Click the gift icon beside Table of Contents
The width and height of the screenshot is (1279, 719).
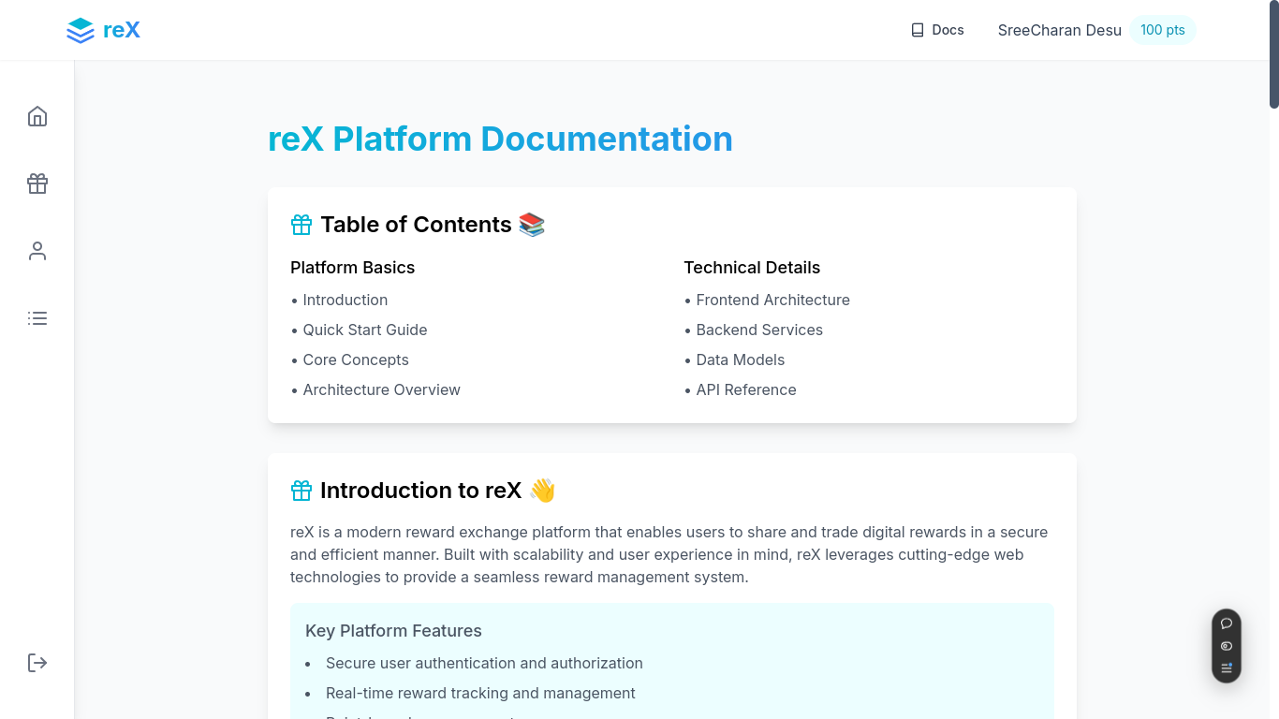tap(301, 225)
